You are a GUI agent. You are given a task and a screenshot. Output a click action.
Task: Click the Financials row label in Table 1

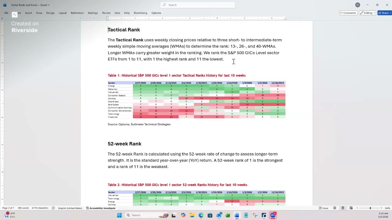point(113,117)
